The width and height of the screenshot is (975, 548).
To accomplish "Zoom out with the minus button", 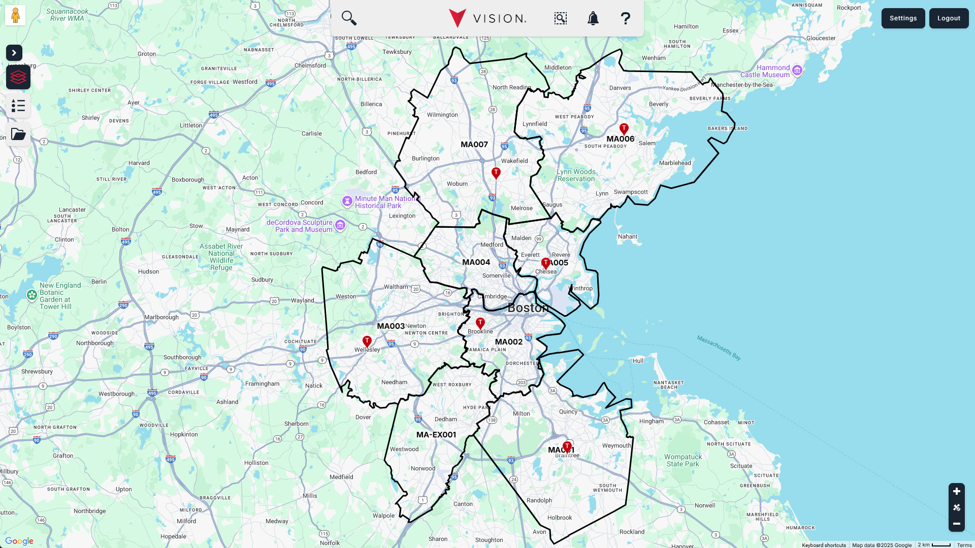I will pos(956,524).
